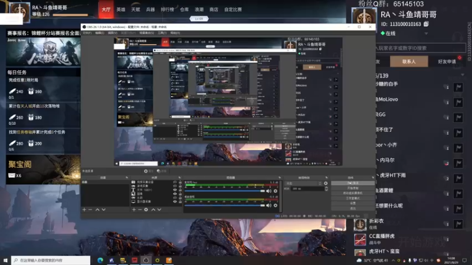The width and height of the screenshot is (472, 265).
Task: Click the flag icon beside MoLiovo
Action: click(458, 102)
